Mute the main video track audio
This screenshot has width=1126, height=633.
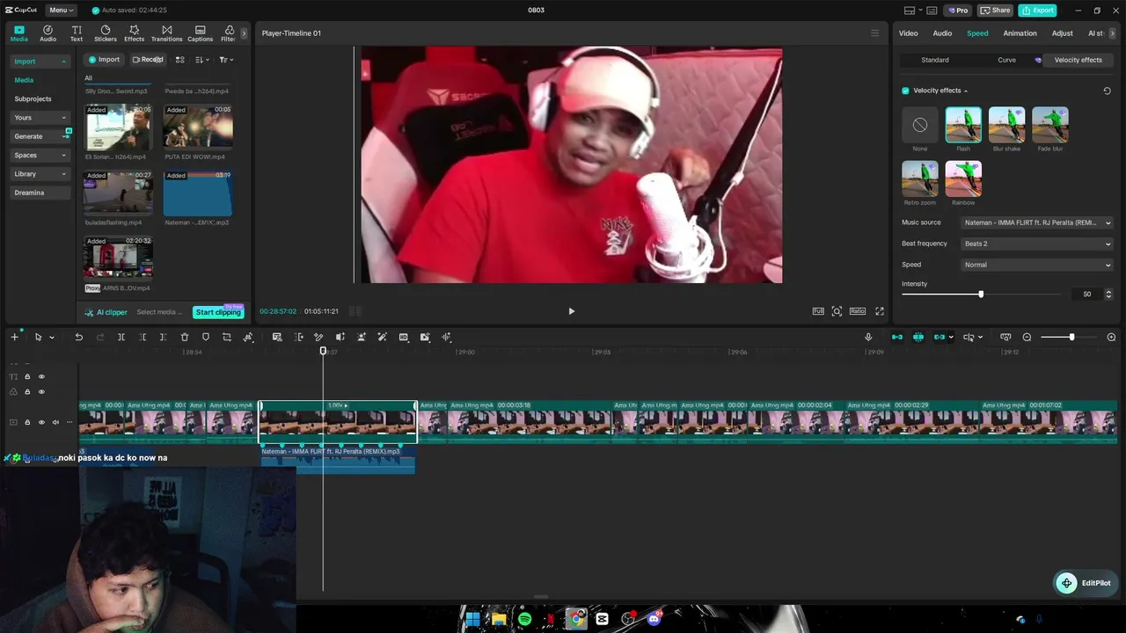click(x=55, y=422)
